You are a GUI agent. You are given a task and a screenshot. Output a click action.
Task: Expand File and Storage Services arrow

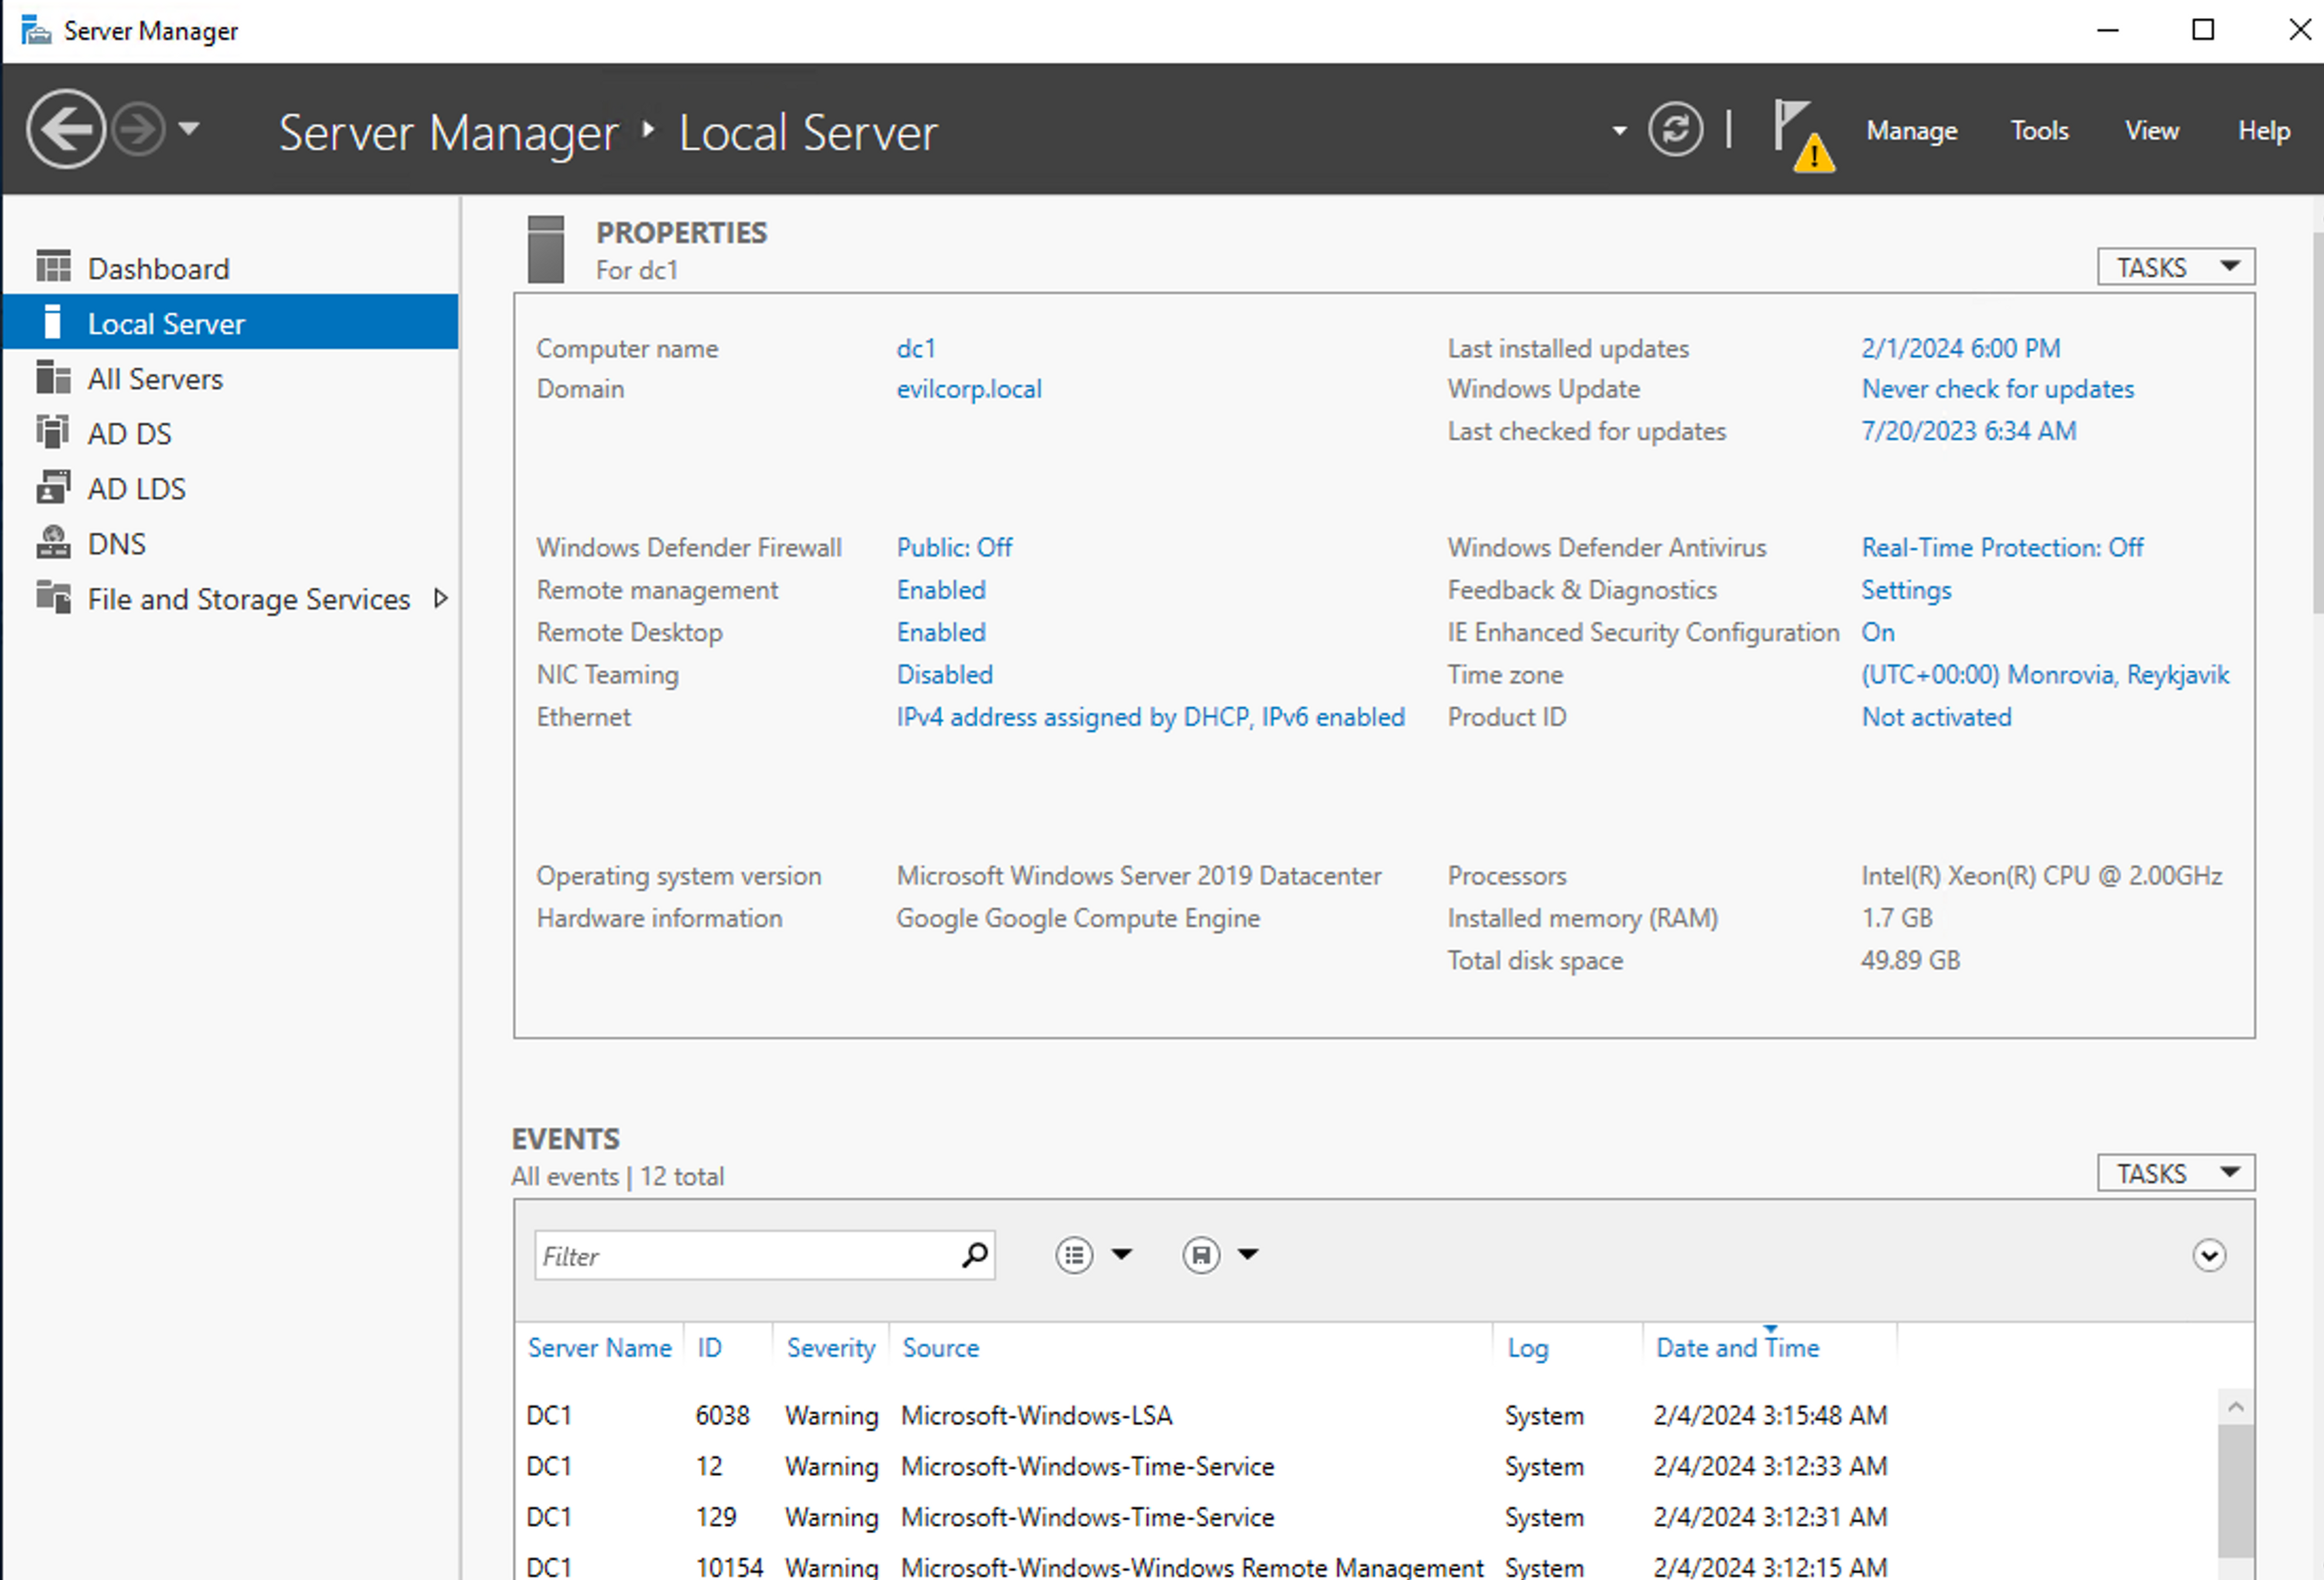[x=440, y=598]
